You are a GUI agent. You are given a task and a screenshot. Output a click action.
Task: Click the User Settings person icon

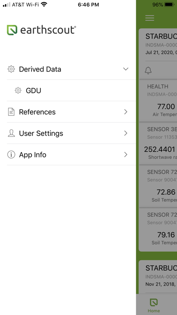(11, 133)
